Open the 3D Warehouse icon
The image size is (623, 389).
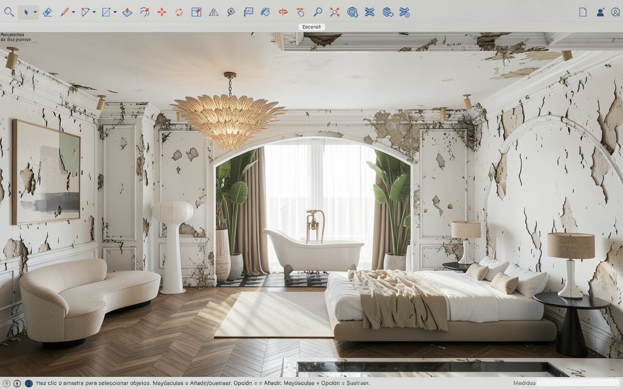[352, 12]
